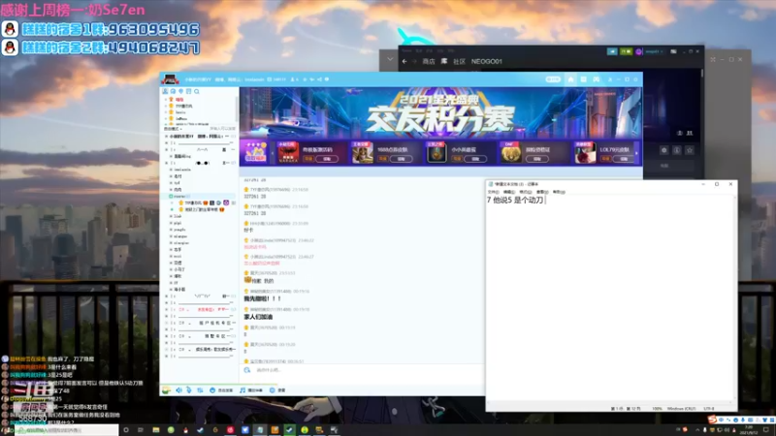Open the 2021 交友积分赛 banner
This screenshot has height=436, width=776.
tap(440, 112)
